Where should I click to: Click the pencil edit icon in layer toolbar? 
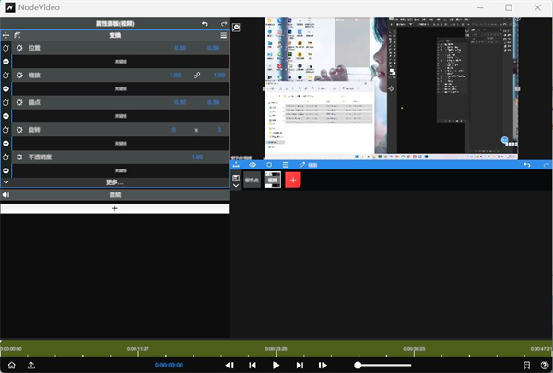[301, 165]
